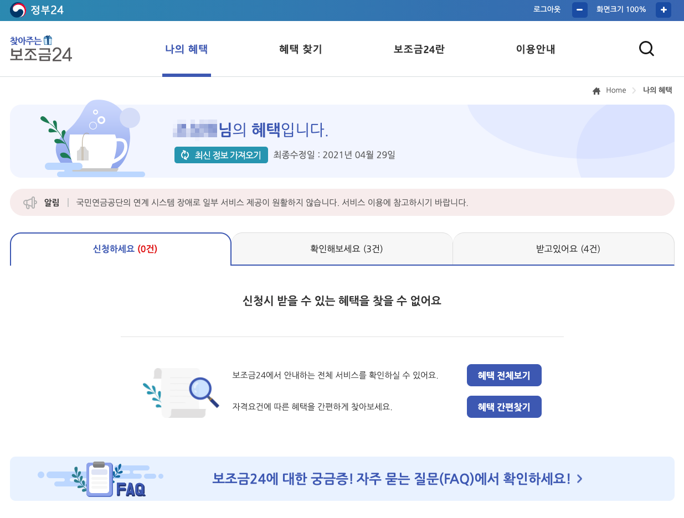Open the 보조금24란 menu

[x=419, y=49]
